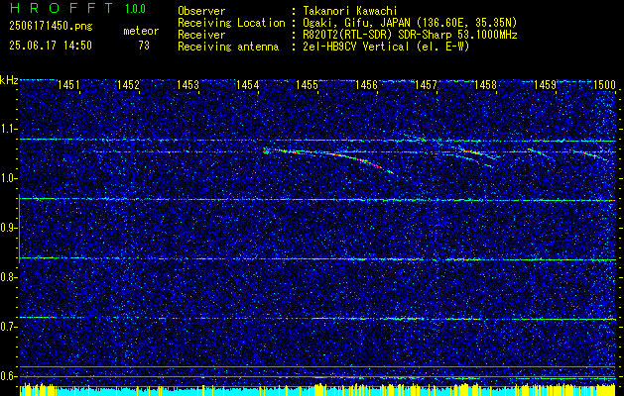This screenshot has width=624, height=396.
Task: Click location text Ogaki, Gifu, JAPAN
Action: 355,23
